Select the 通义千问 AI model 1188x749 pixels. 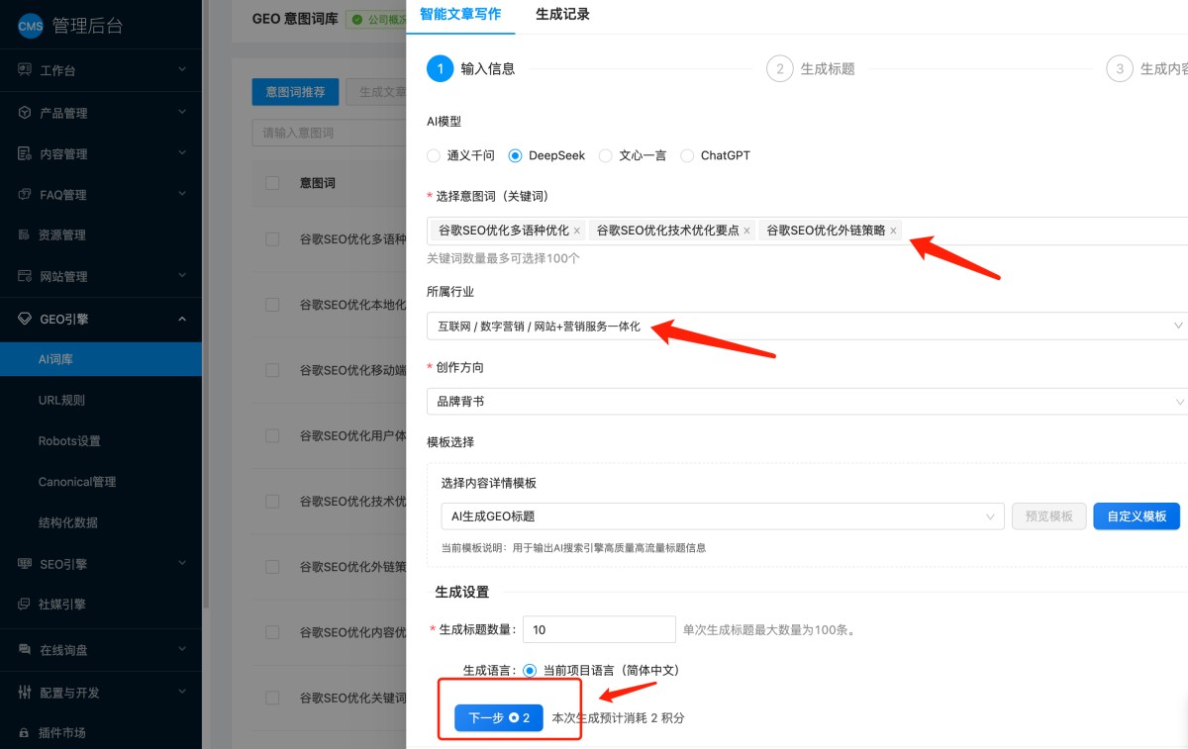click(x=434, y=155)
